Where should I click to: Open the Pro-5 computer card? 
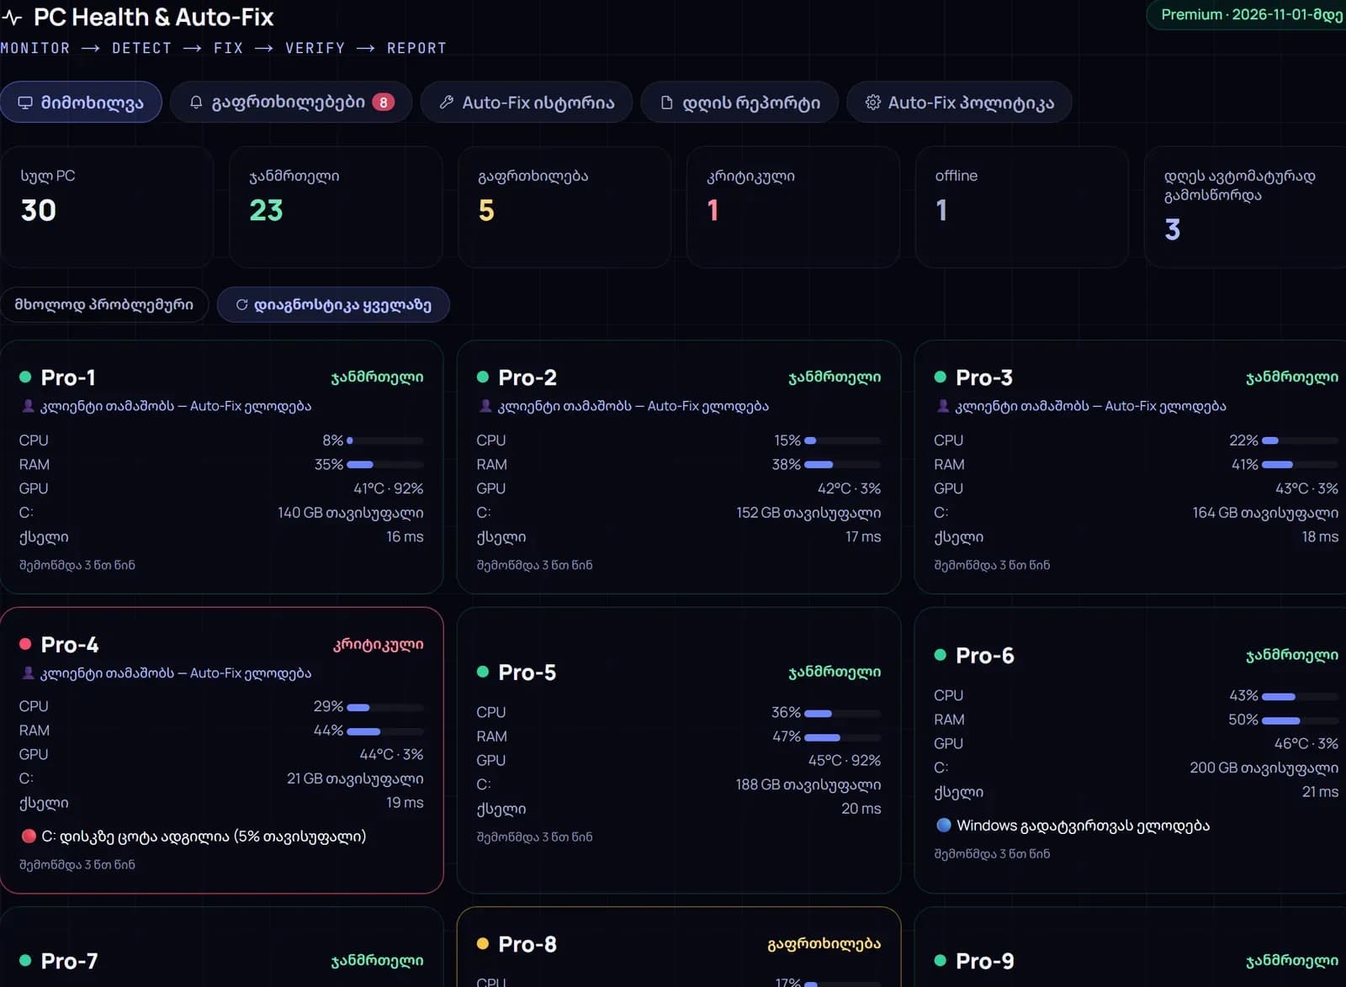pos(679,750)
